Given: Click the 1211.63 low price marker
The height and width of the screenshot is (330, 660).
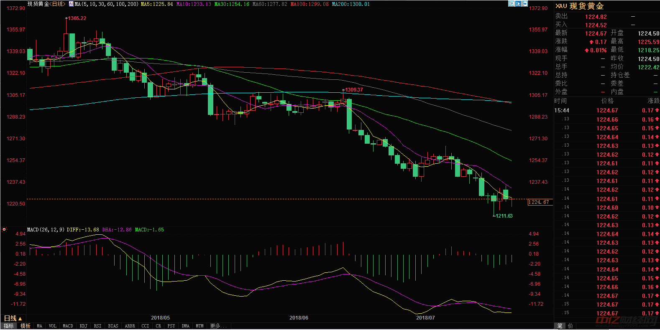Looking at the screenshot, I should pyautogui.click(x=504, y=216).
